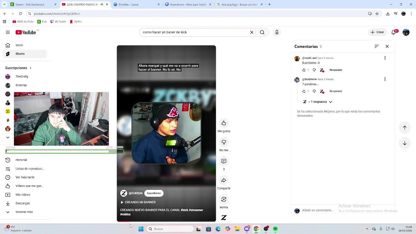
Task: Open the Kick bookmark in bookmarks bar
Action: click(x=42, y=22)
